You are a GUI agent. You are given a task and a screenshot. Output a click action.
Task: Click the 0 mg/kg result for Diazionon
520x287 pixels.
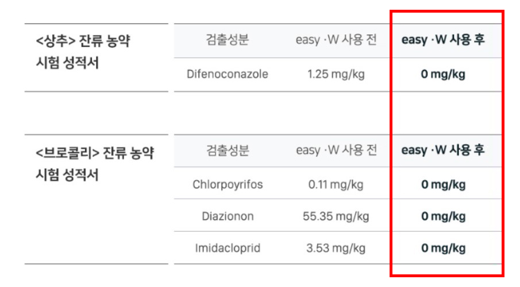pyautogui.click(x=443, y=216)
